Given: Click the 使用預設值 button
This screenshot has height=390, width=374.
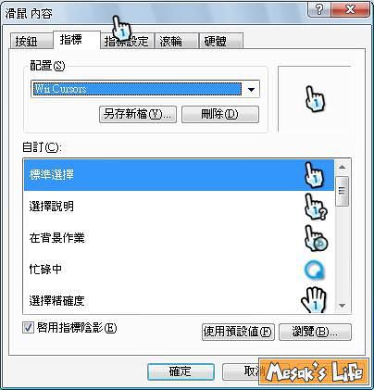Looking at the screenshot, I should point(238,332).
